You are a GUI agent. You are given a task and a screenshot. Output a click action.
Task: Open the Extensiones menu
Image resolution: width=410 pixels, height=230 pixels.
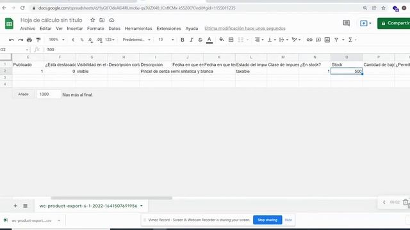(168, 28)
